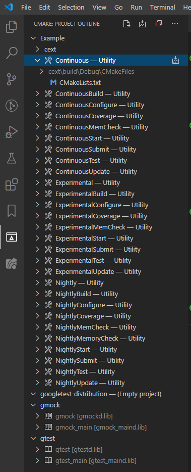This screenshot has height=472, width=191.
Task: Click the tools icon beside ContinuousBuild
Action: [x=48, y=94]
